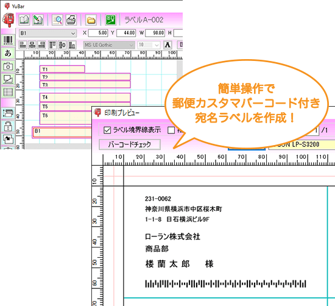This screenshot has height=306, width=335.
Task: Align selected objects to left
Action: (x=23, y=45)
